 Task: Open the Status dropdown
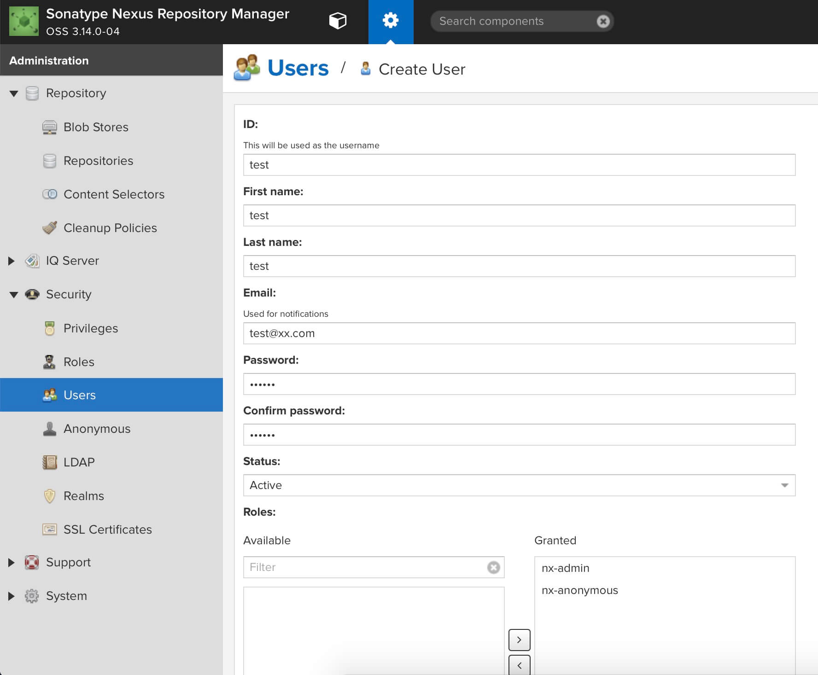[519, 485]
